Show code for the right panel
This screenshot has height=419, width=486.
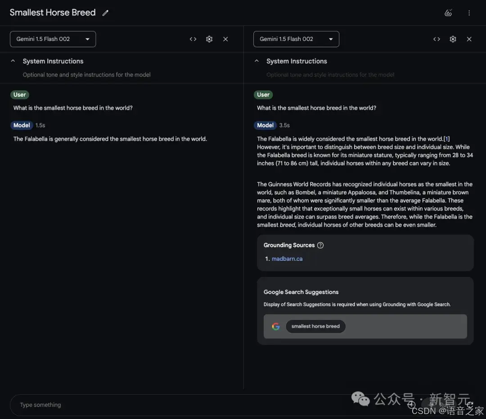point(436,39)
